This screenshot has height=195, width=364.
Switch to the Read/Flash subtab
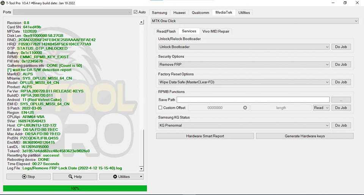click(x=166, y=31)
